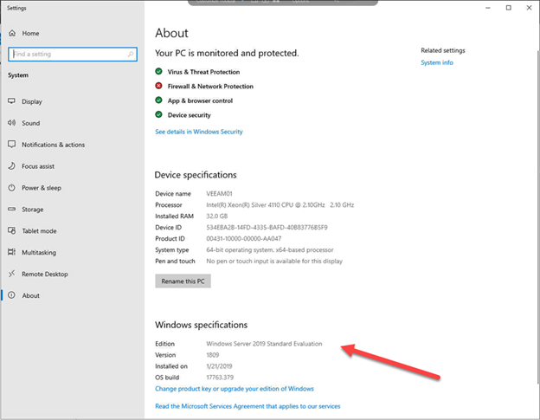Click device name value VEEAM01
The image size is (540, 420).
pos(219,194)
